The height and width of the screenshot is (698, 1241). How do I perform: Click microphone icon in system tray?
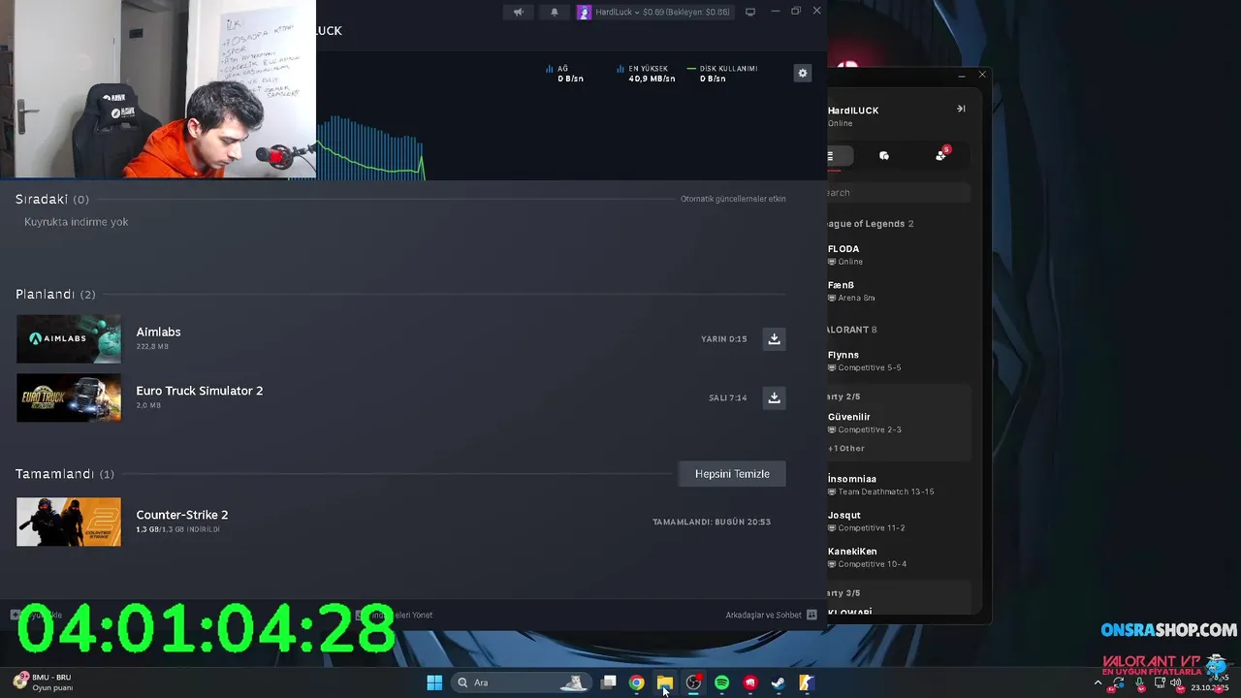pos(1139,682)
